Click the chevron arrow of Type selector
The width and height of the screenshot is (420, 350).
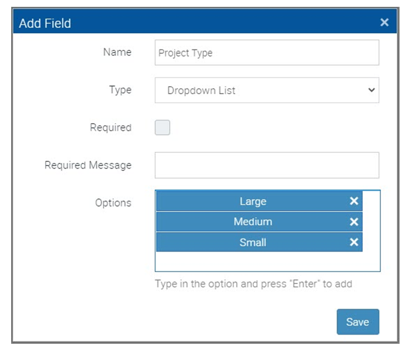pyautogui.click(x=371, y=90)
